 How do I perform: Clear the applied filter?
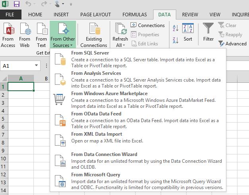(227, 25)
